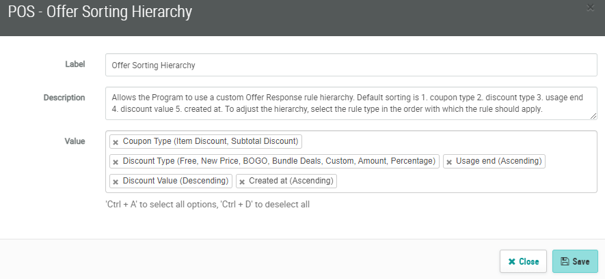Select the Usage end (Ascending) tag text
The image size is (605, 279).
[499, 161]
